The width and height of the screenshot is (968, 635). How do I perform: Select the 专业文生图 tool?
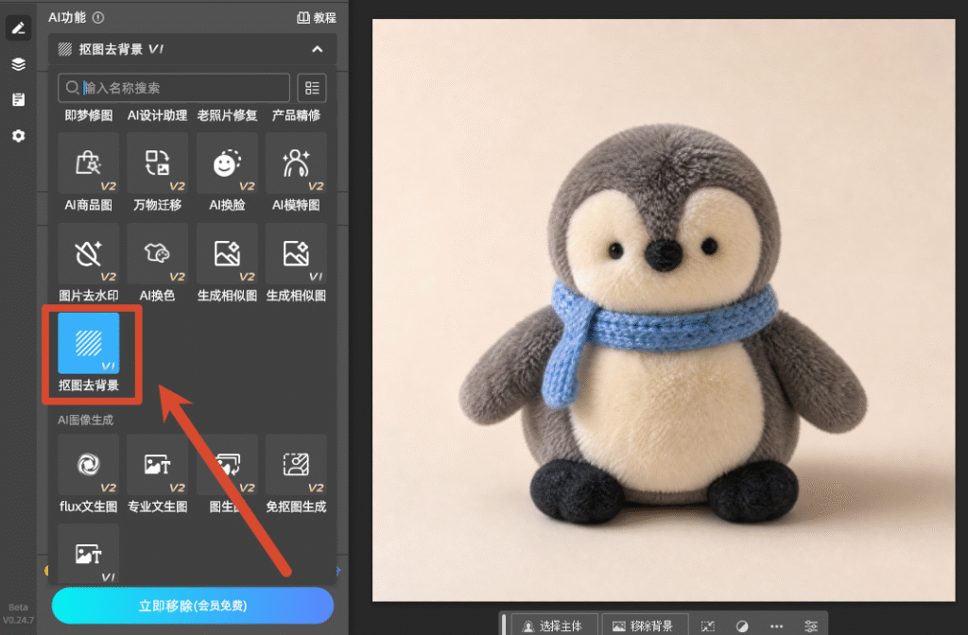[158, 464]
